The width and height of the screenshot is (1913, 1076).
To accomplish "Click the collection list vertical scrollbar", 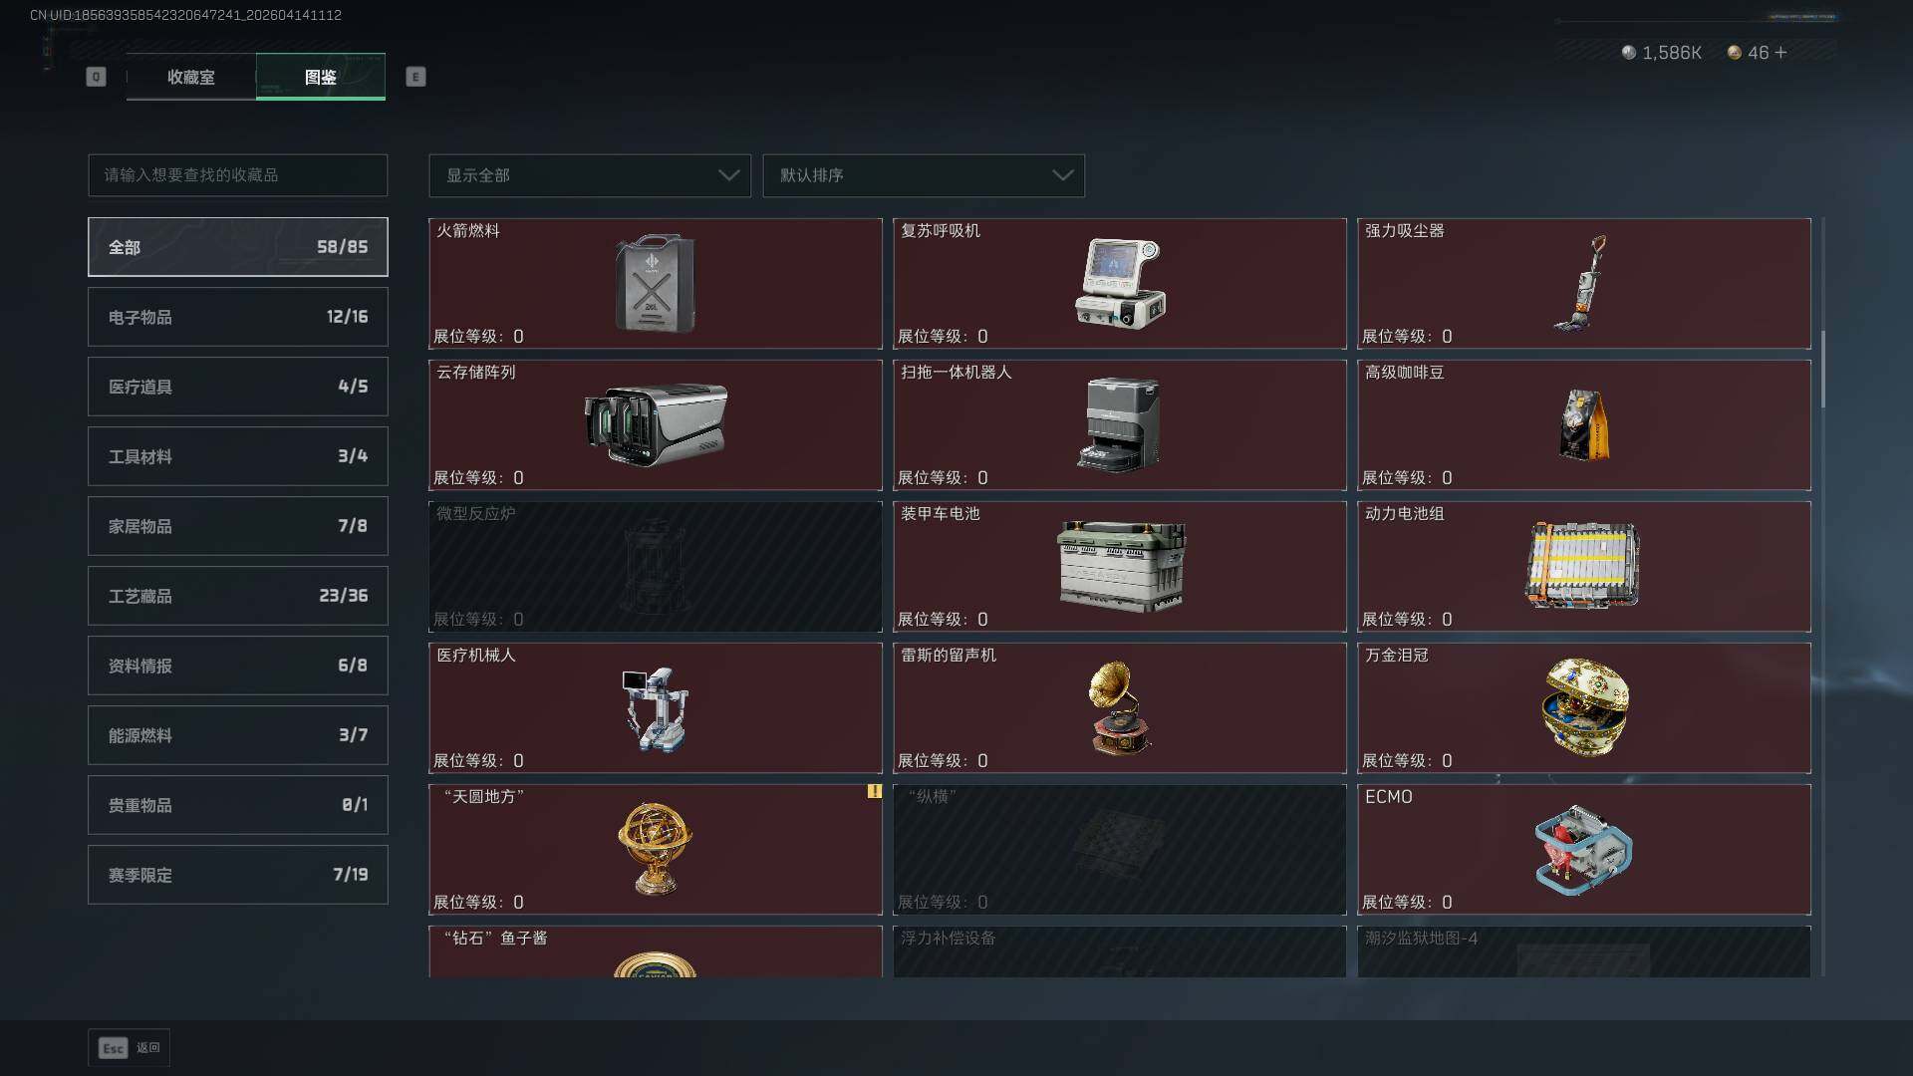I will pyautogui.click(x=1823, y=369).
